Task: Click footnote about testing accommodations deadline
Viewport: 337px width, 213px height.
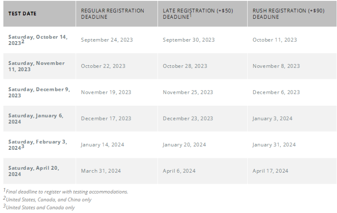Action: click(x=66, y=191)
